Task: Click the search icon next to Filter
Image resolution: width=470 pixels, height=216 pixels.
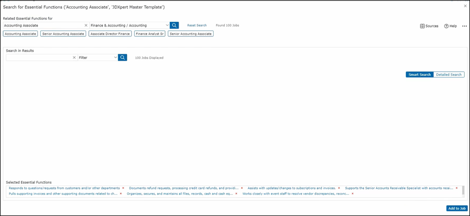Action: coord(123,58)
